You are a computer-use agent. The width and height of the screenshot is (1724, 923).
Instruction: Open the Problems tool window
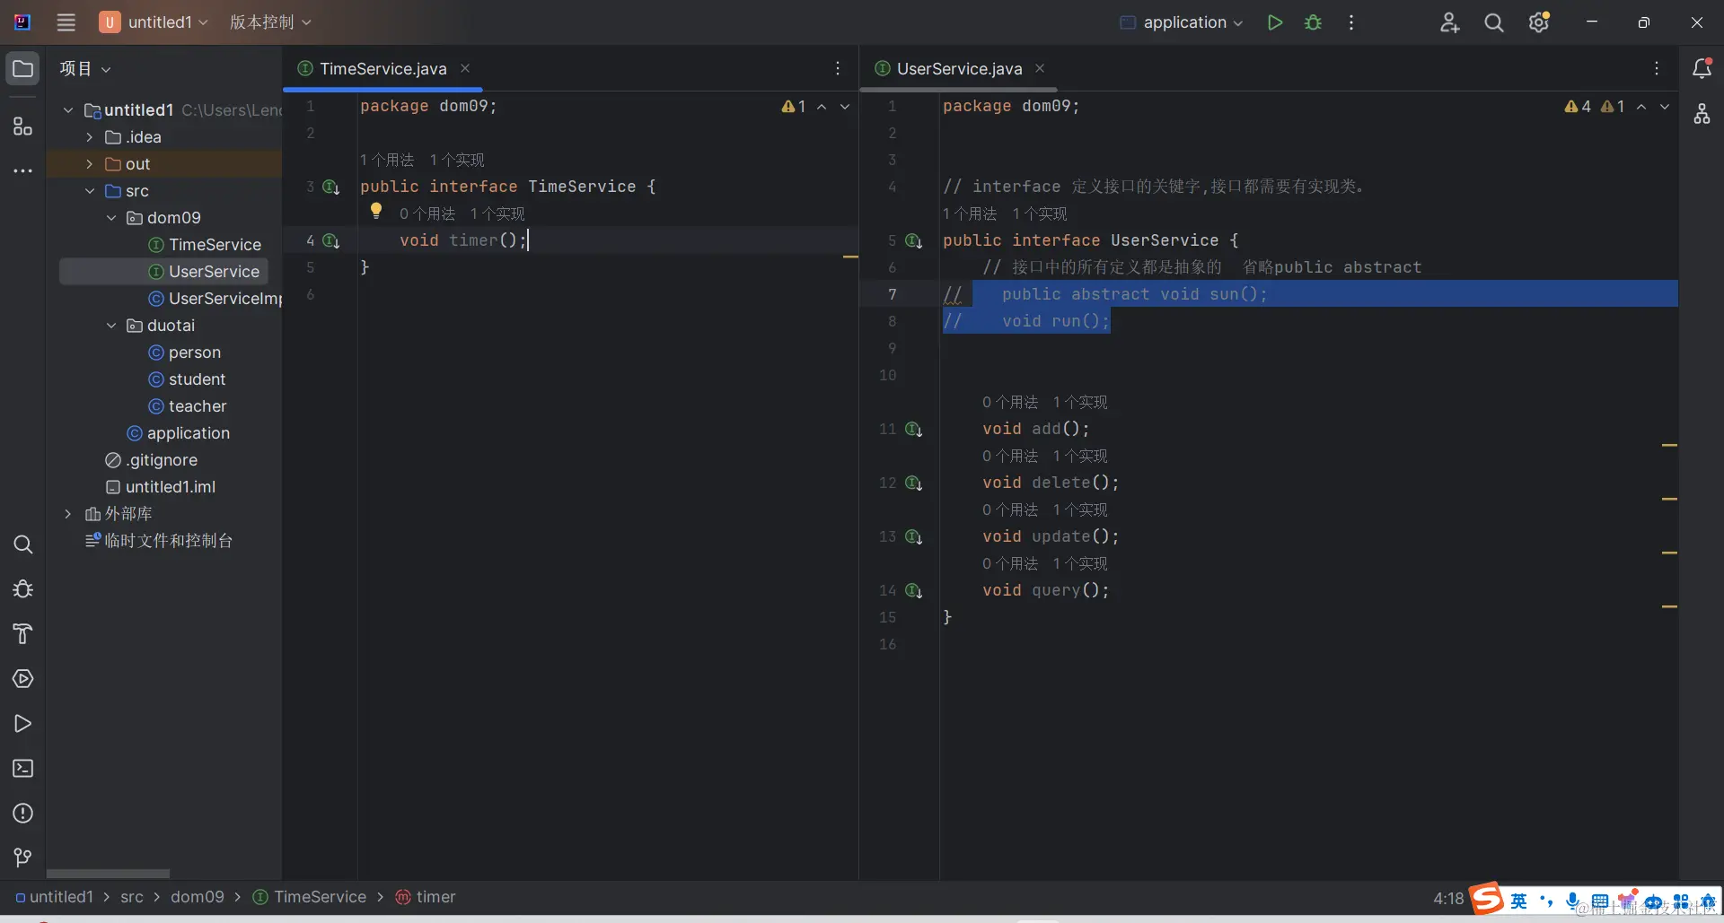coord(22,814)
